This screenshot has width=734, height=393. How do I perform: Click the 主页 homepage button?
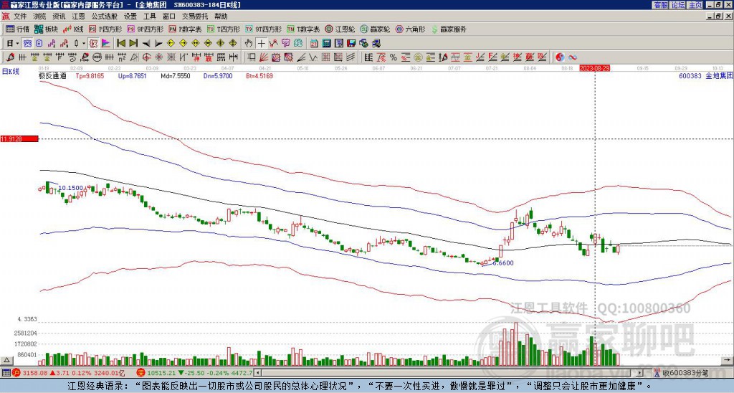[x=695, y=4]
